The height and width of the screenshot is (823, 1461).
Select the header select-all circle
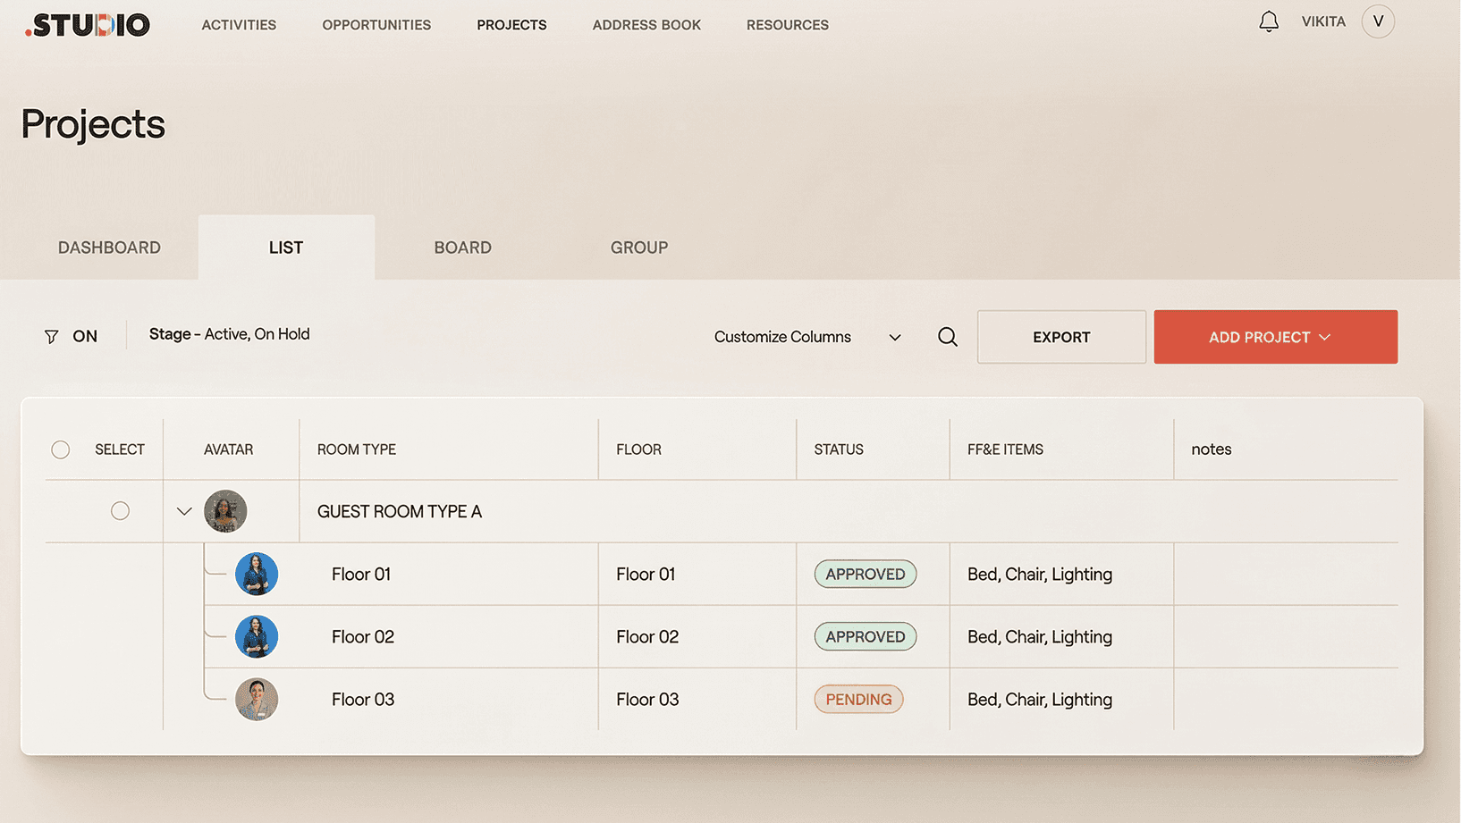click(60, 449)
